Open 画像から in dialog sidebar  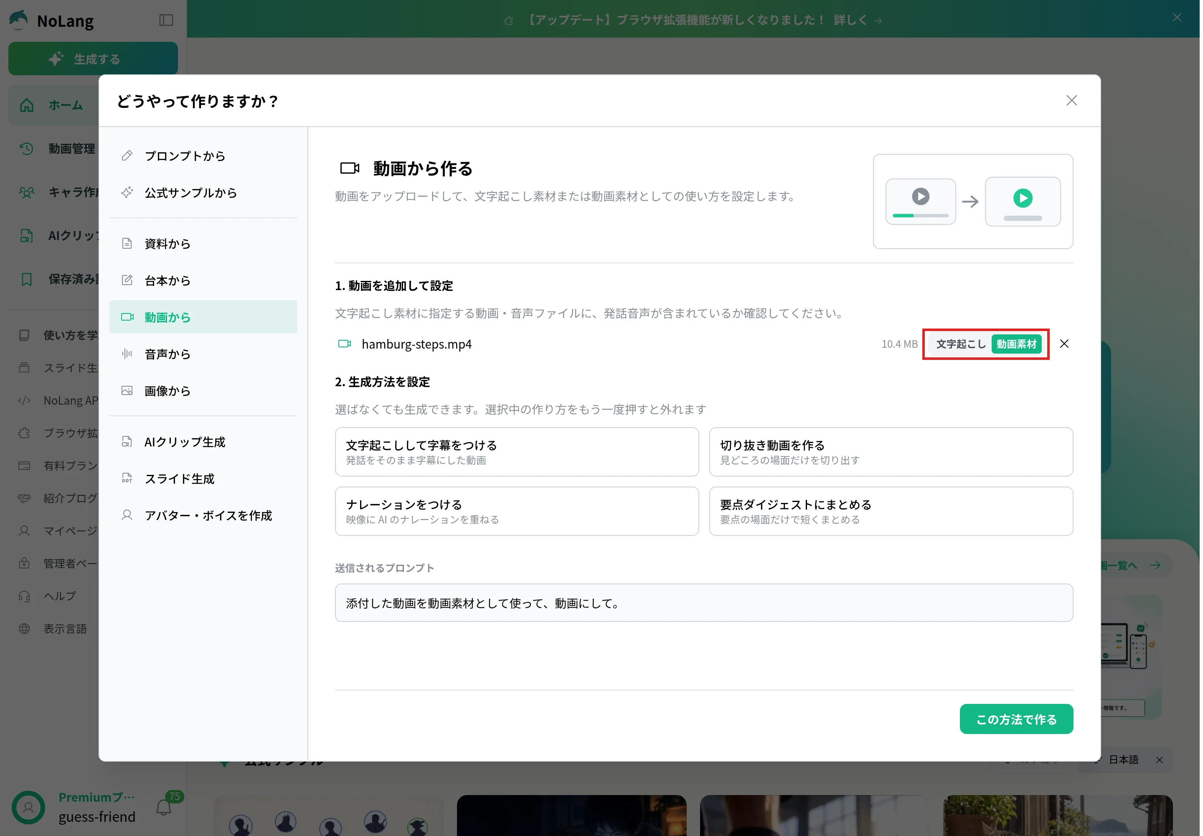203,390
